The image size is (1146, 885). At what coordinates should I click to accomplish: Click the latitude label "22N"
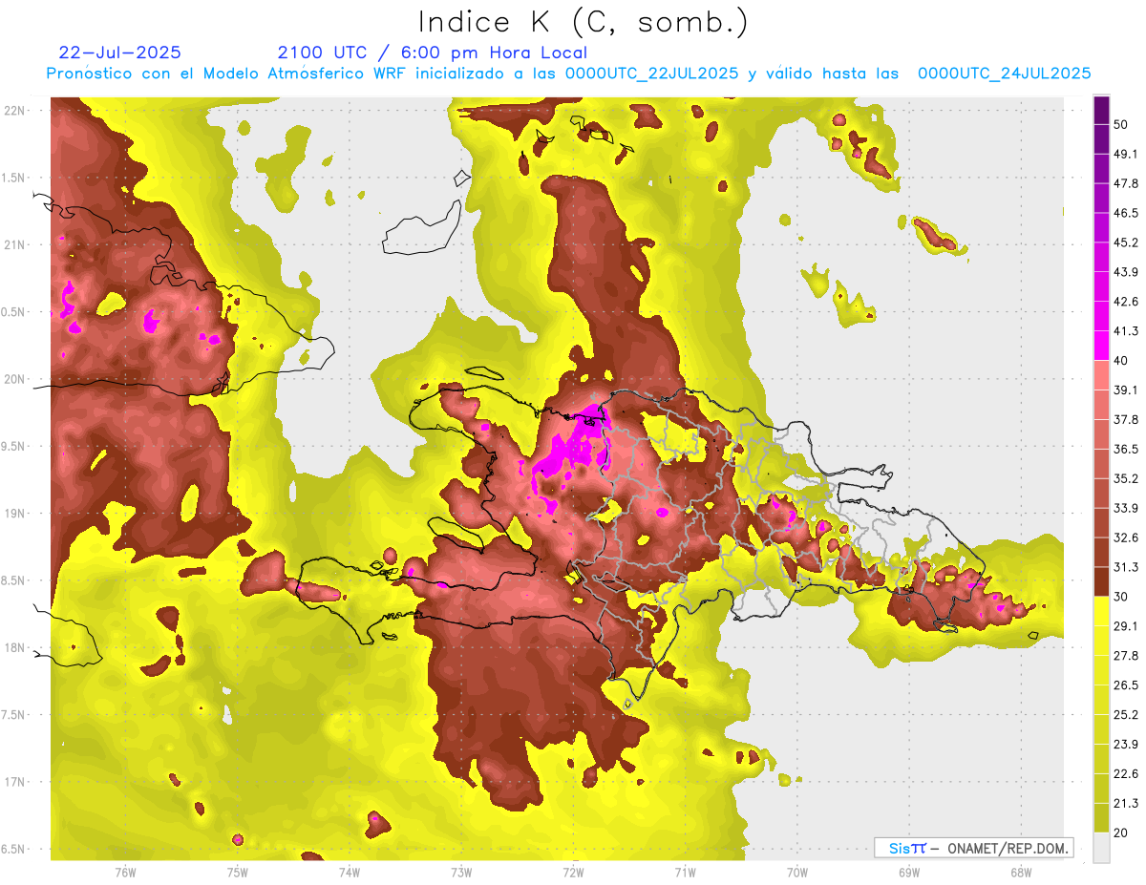click(x=15, y=111)
